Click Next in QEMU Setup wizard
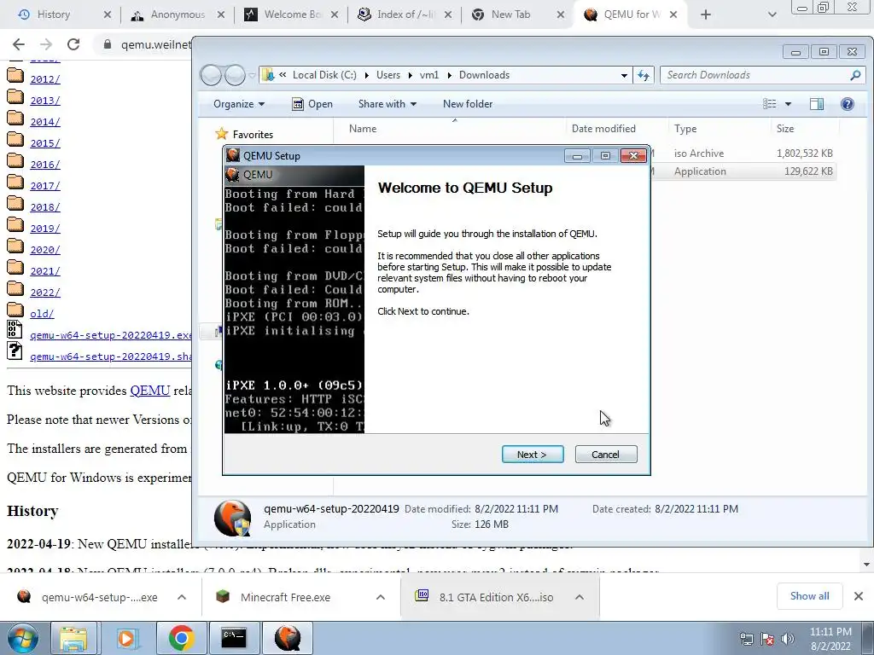The width and height of the screenshot is (874, 655). (x=533, y=455)
